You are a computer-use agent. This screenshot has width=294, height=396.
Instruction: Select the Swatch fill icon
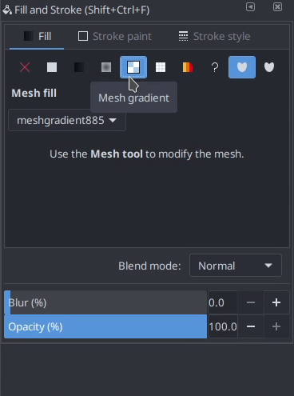(188, 67)
